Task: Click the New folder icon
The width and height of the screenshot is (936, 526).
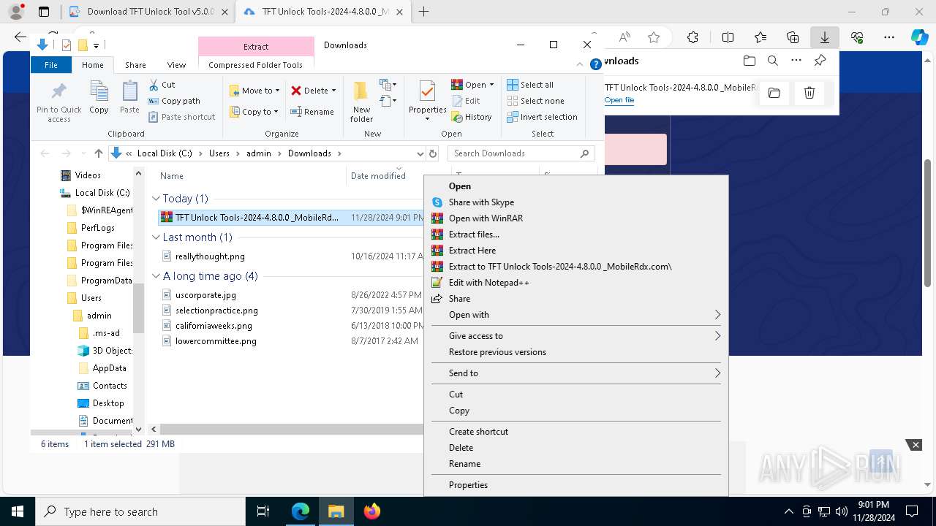Action: tap(361, 91)
